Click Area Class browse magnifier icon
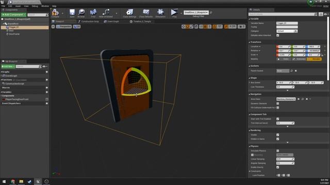 coord(303,99)
